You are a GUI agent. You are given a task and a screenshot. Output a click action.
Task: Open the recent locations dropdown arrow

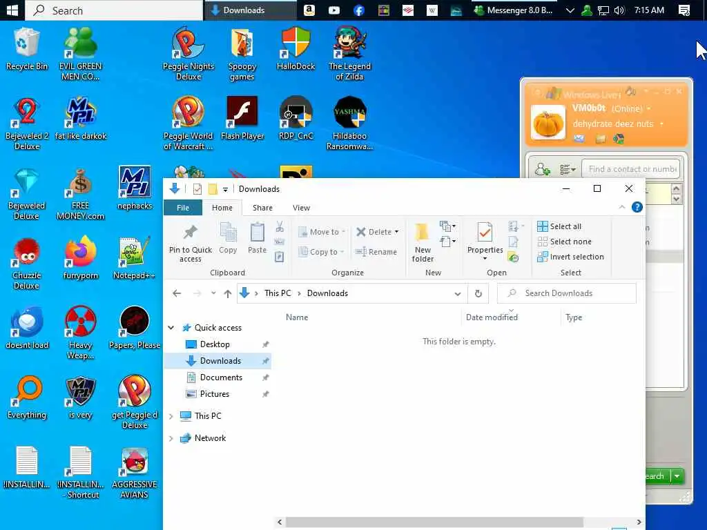(213, 293)
